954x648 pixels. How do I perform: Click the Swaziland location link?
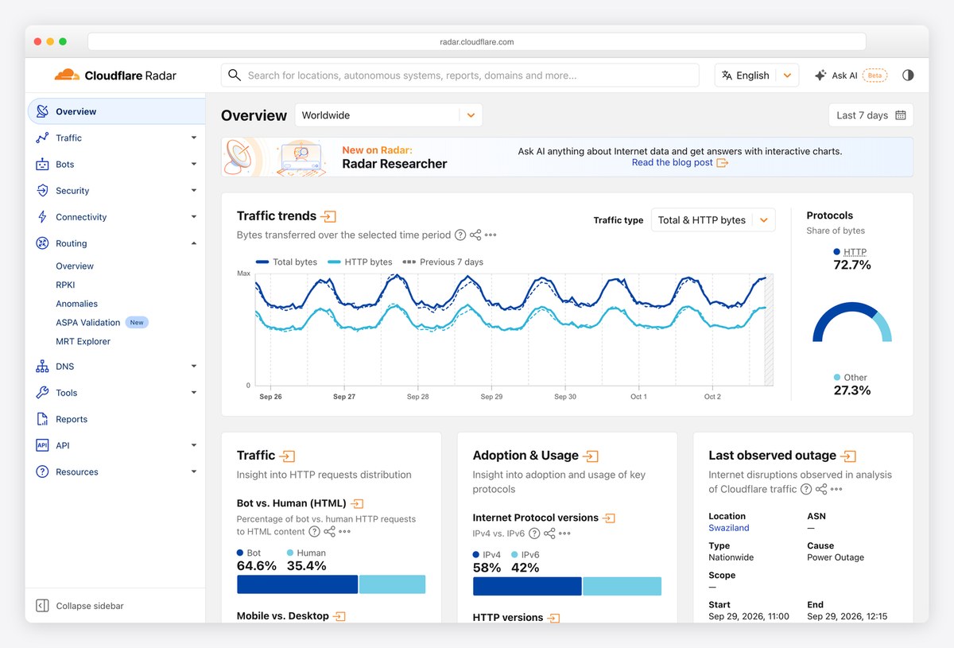[x=729, y=528]
